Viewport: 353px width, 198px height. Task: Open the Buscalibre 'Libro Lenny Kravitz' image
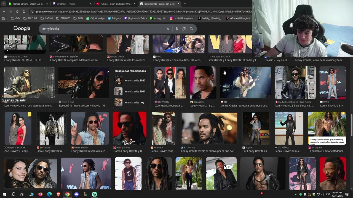[x=52, y=128]
